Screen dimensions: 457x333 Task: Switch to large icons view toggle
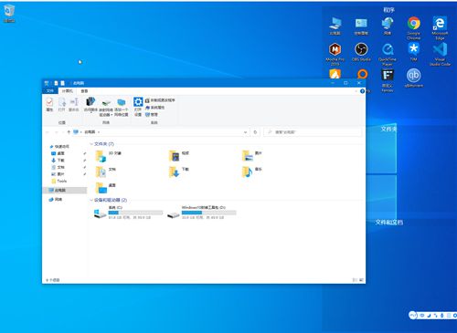click(x=361, y=280)
